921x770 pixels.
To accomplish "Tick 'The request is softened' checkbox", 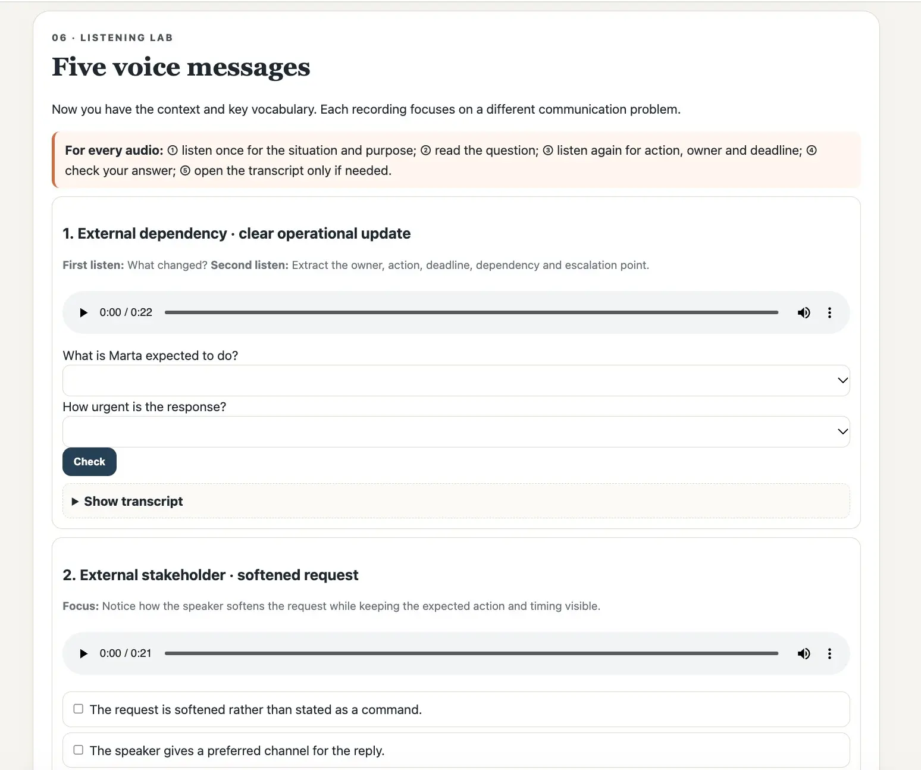I will coord(78,709).
